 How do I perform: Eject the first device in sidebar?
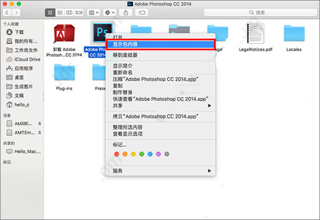coord(39,123)
